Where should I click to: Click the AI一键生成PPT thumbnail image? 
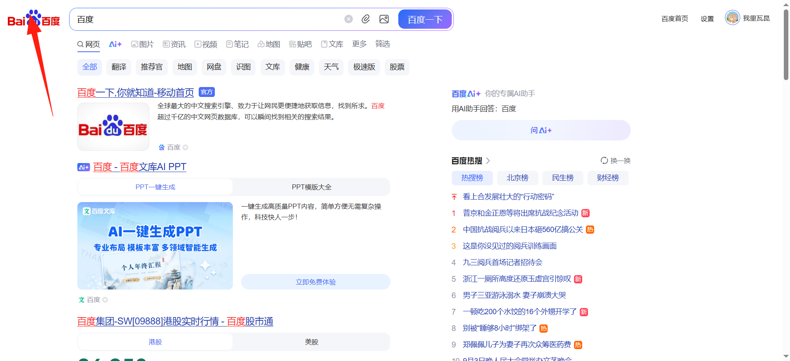click(x=155, y=246)
